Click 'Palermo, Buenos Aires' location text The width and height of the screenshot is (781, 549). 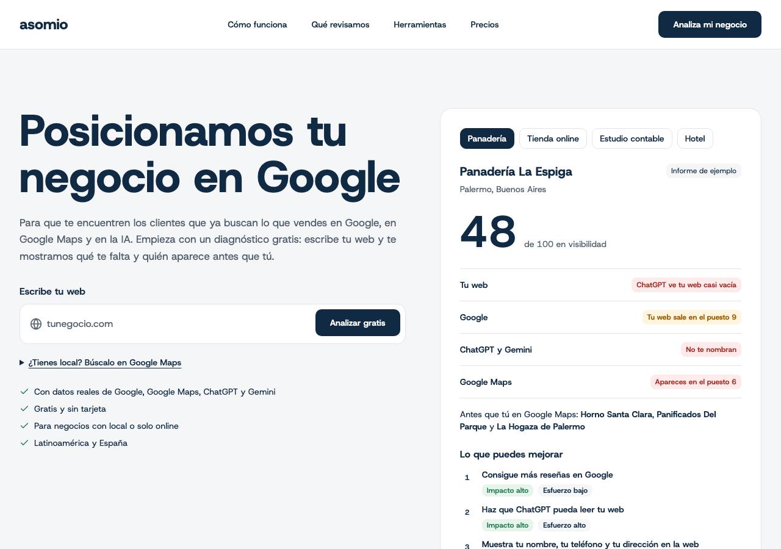pyautogui.click(x=503, y=189)
